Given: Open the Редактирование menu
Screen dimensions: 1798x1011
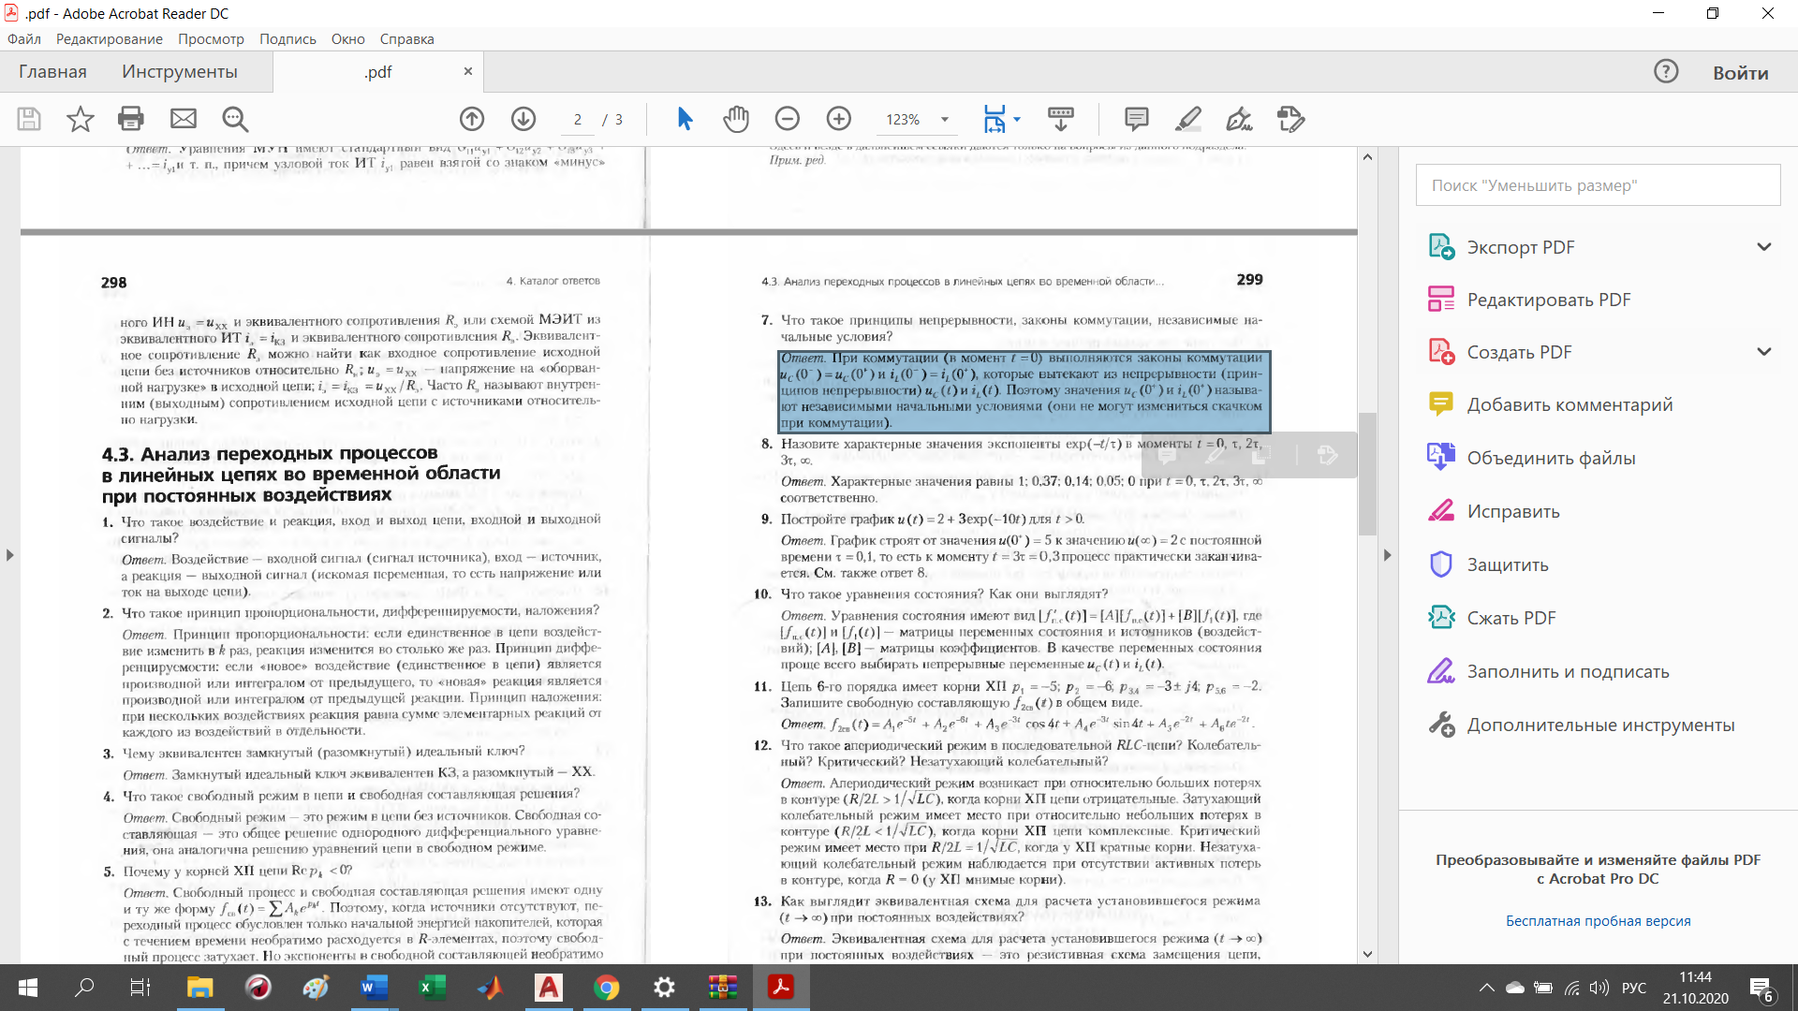Looking at the screenshot, I should 110,39.
